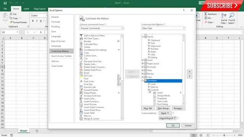Collapse the Home tab tree node

pos(143,37)
